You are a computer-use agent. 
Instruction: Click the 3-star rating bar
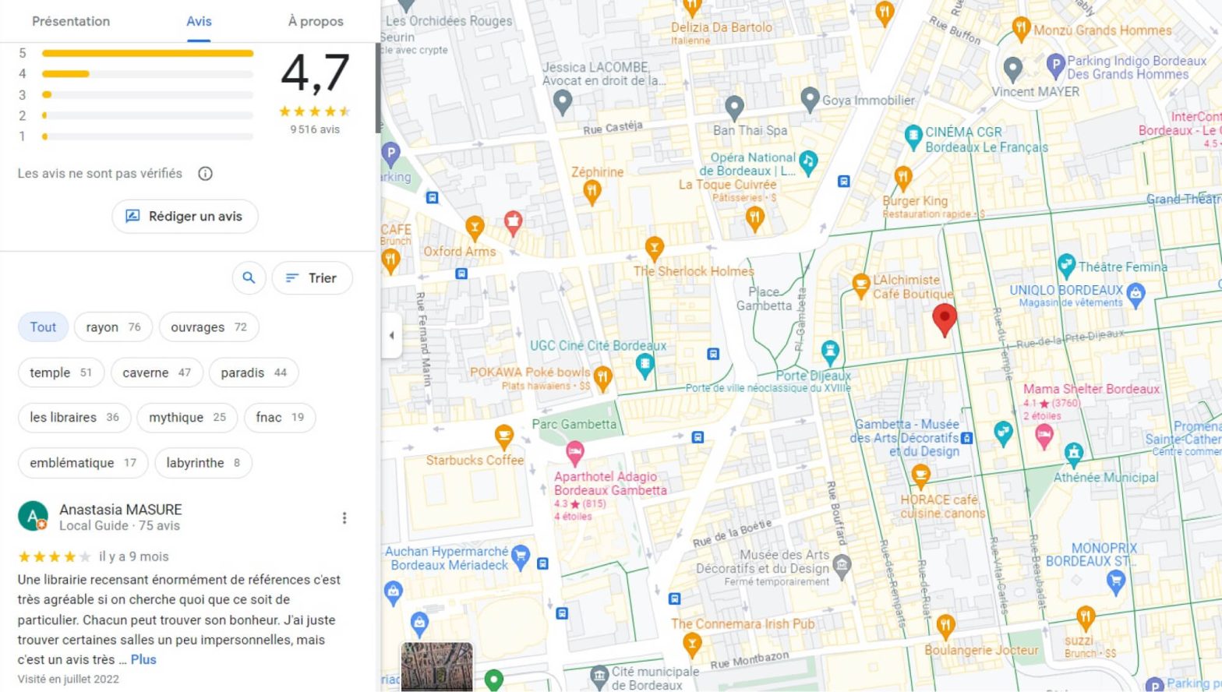coord(147,95)
